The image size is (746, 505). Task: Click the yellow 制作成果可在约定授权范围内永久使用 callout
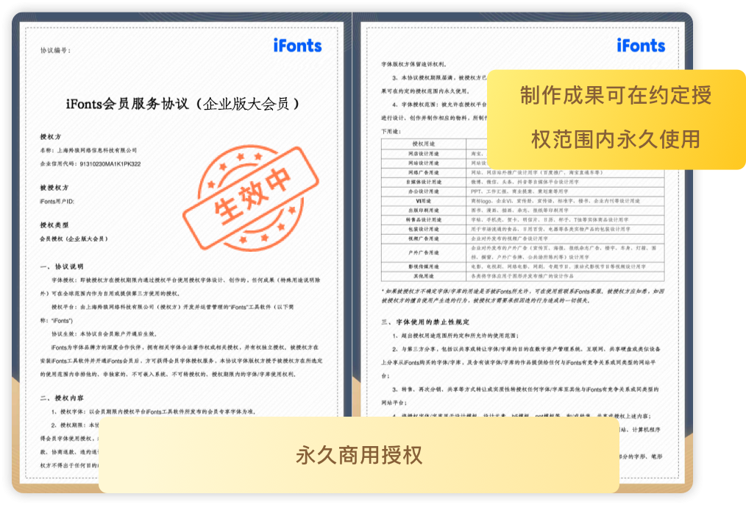[616, 119]
